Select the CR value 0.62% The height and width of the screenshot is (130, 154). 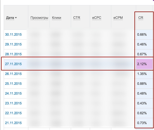click(x=142, y=113)
